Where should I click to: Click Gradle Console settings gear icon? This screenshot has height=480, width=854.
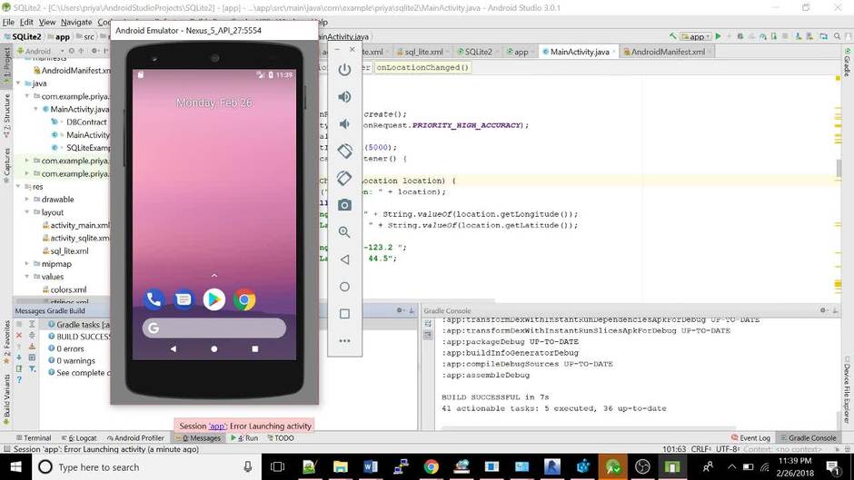(x=823, y=310)
